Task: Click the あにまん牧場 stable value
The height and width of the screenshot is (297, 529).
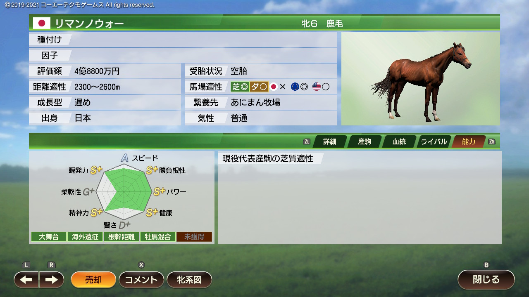Action: point(255,102)
